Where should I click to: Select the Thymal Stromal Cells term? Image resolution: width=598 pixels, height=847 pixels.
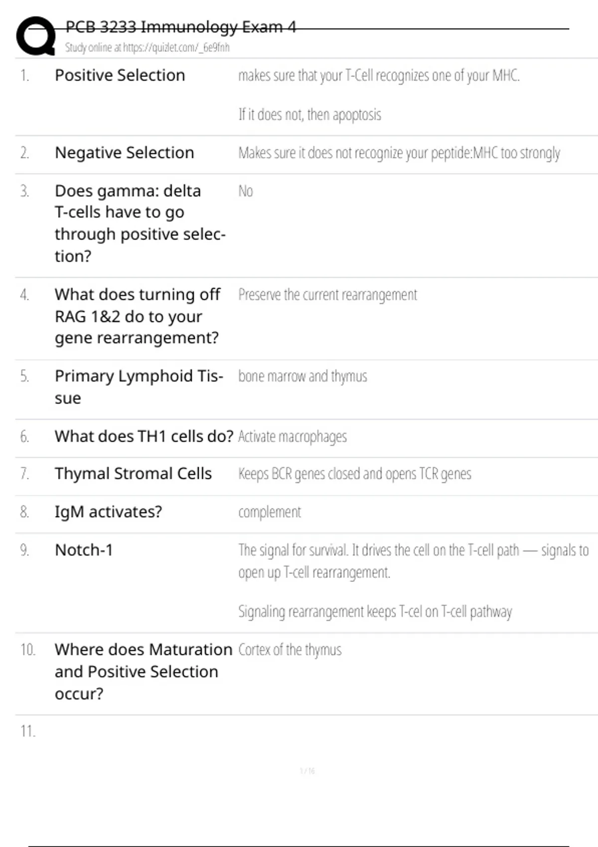pos(133,473)
